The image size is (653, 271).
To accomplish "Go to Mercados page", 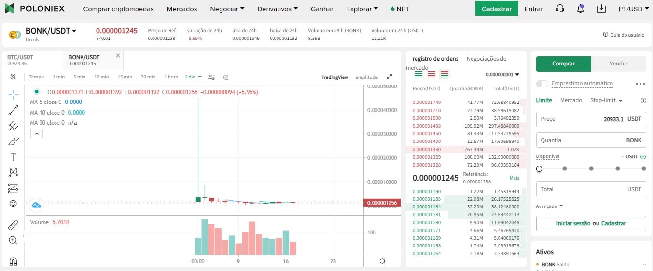I will coord(182,9).
